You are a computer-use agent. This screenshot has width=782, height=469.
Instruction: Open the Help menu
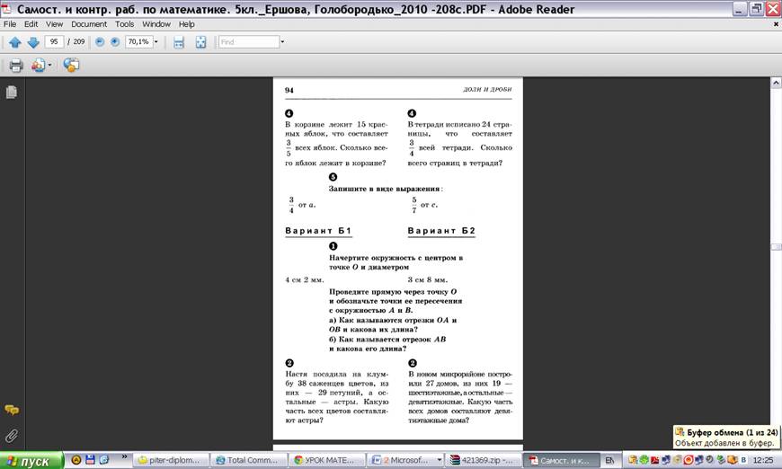(x=187, y=24)
